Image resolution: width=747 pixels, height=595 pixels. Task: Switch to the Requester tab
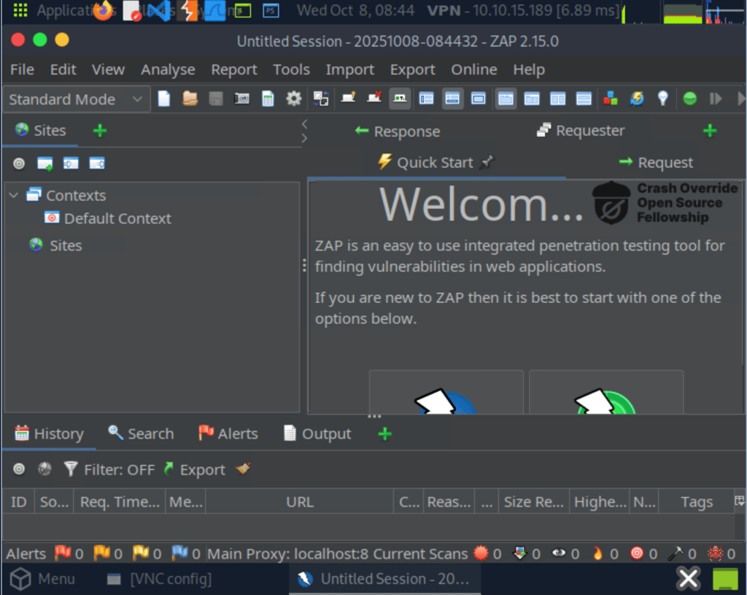pyautogui.click(x=581, y=130)
